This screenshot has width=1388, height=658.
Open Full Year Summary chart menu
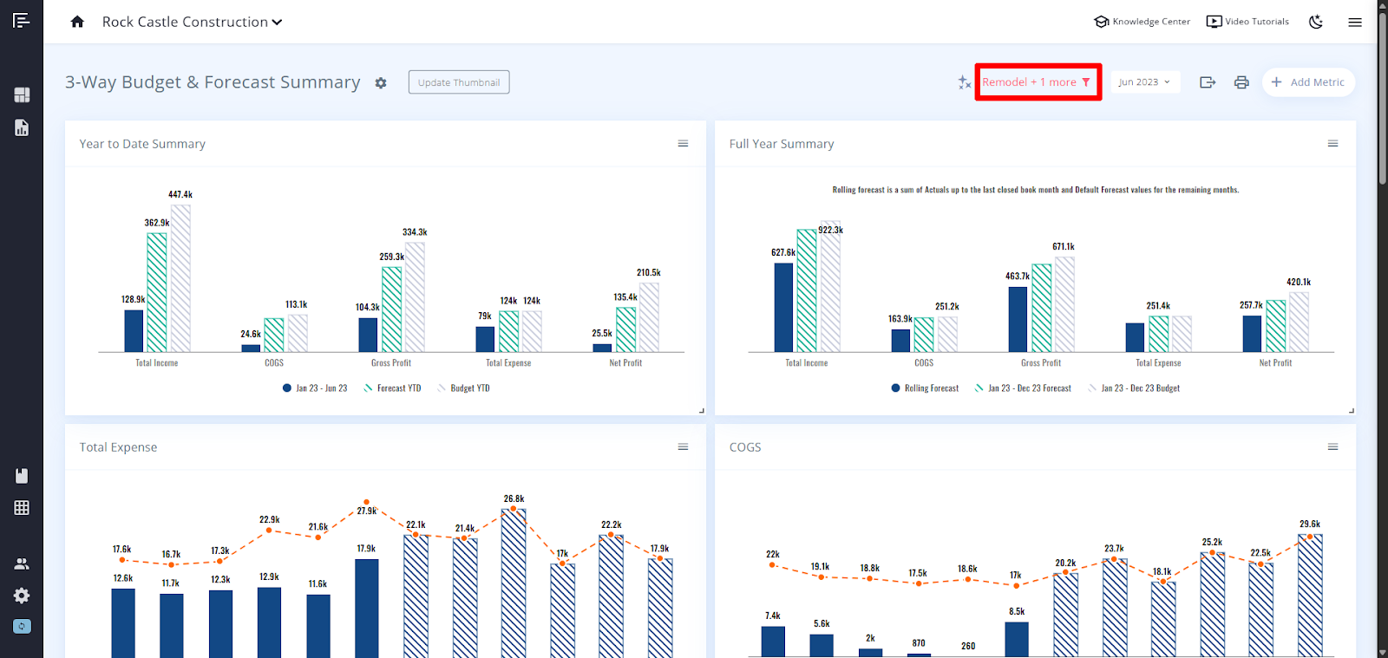pos(1332,144)
